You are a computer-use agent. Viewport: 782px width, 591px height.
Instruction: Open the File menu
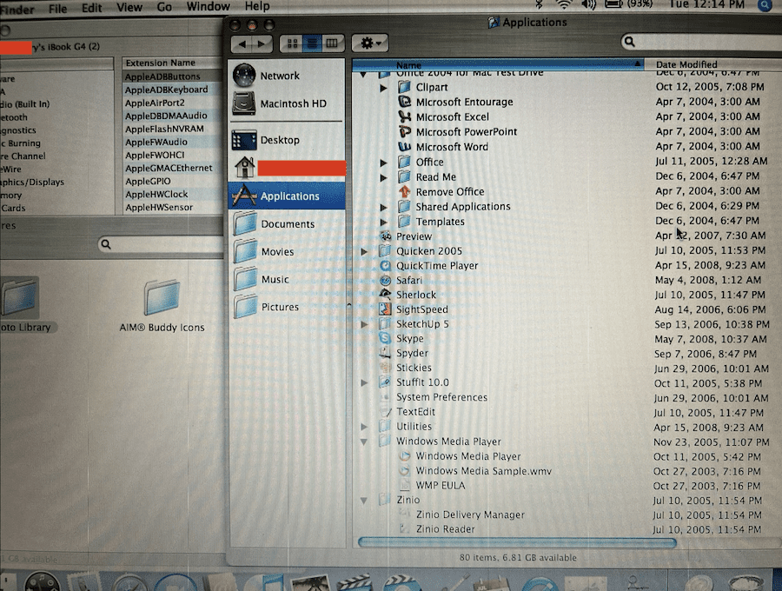[57, 8]
